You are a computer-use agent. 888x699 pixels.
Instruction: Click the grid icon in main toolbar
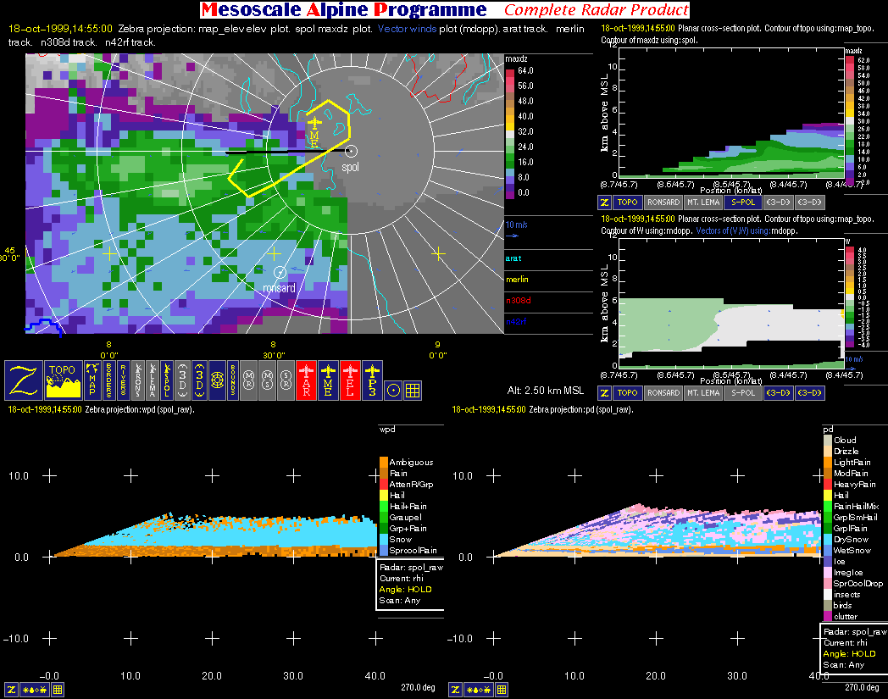(413, 391)
